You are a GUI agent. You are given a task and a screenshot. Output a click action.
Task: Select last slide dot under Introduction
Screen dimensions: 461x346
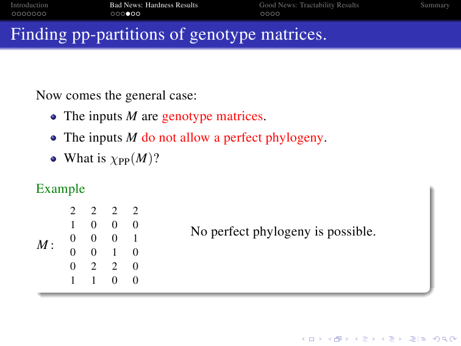tap(43, 13)
